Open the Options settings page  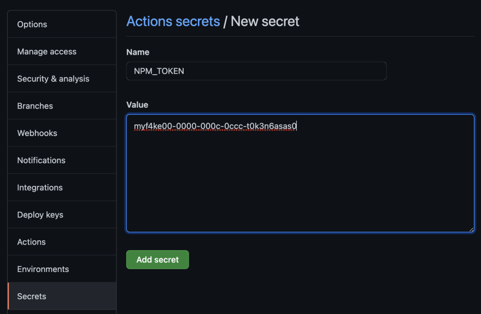coord(32,25)
